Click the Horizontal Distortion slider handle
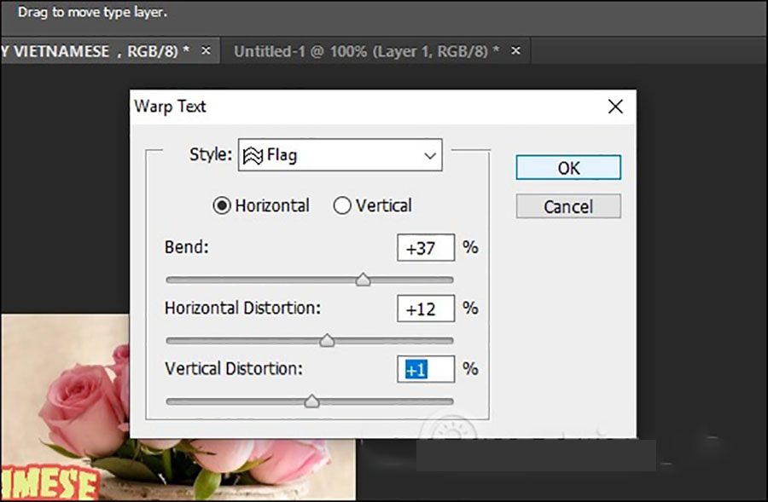The image size is (768, 502). (x=326, y=341)
